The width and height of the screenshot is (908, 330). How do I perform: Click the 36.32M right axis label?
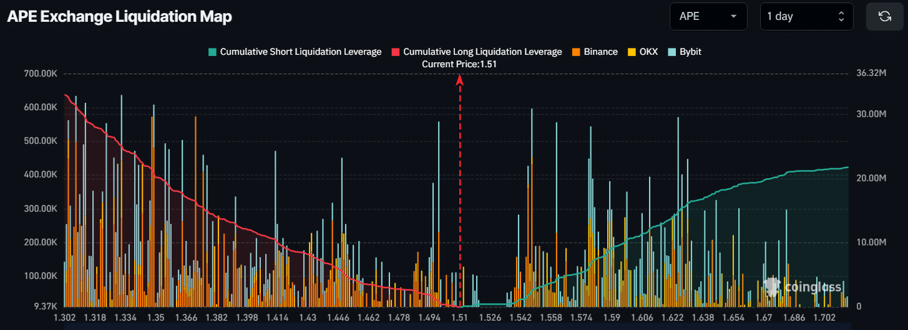tap(872, 73)
